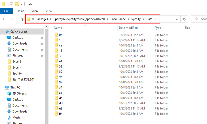Click the Refresh button in address bar
The width and height of the screenshot is (207, 124).
[184, 19]
